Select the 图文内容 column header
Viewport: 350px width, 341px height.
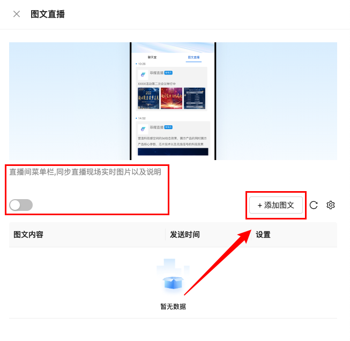pyautogui.click(x=28, y=234)
